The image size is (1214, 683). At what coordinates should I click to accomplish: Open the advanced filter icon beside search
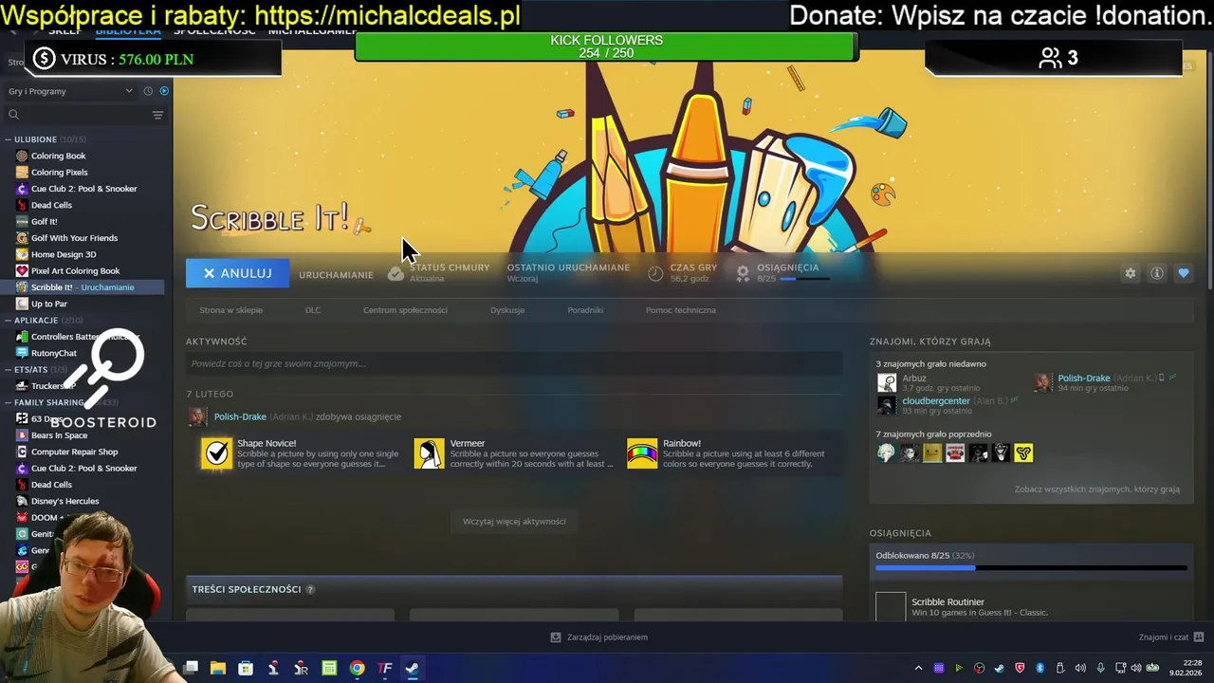tap(157, 115)
